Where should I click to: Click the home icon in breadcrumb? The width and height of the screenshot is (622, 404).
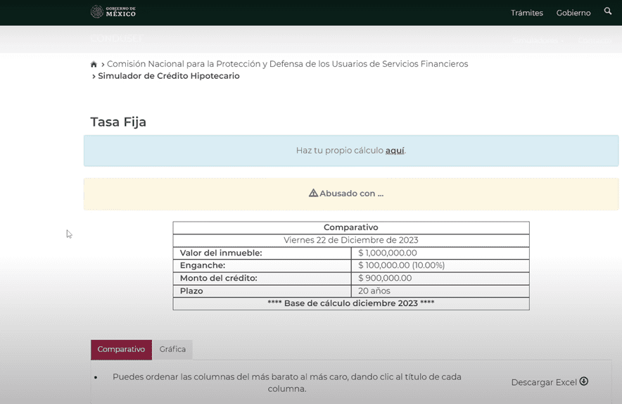click(x=94, y=65)
